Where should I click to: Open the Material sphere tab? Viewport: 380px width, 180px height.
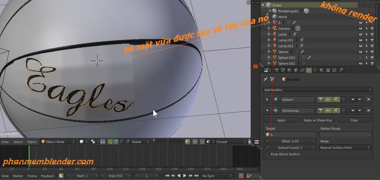(321, 70)
